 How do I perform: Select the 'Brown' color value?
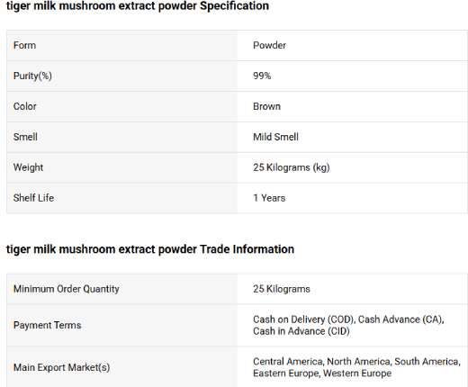click(266, 106)
